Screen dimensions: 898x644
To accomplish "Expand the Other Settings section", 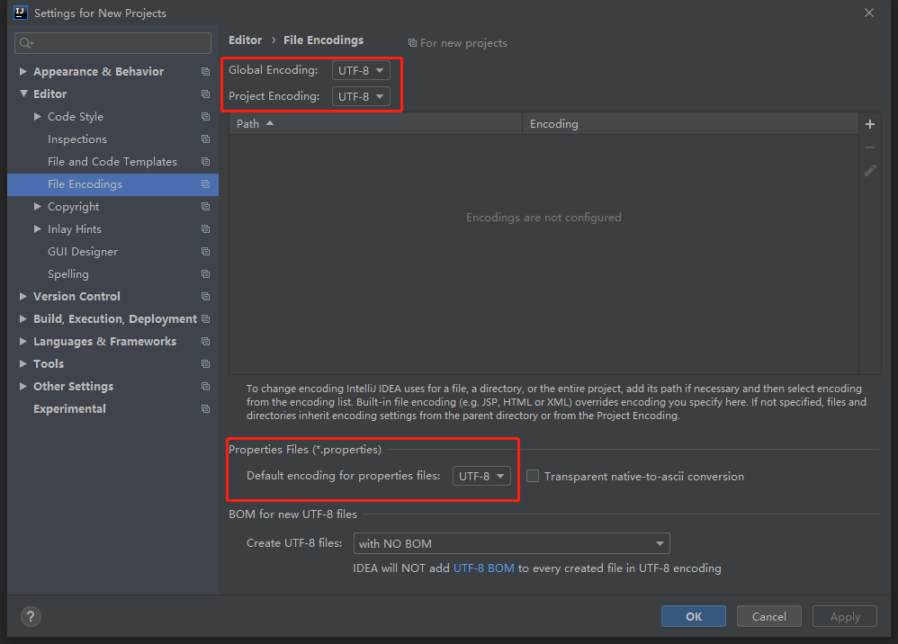I will click(22, 387).
